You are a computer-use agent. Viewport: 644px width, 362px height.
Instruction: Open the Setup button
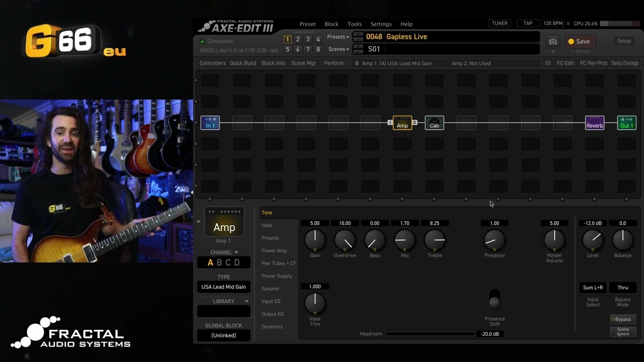tap(624, 41)
